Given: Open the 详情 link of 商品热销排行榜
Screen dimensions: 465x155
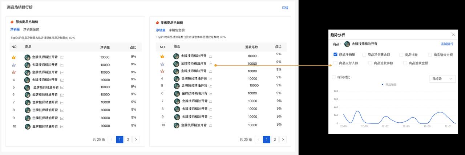Looking at the screenshot, I should coord(285,8).
